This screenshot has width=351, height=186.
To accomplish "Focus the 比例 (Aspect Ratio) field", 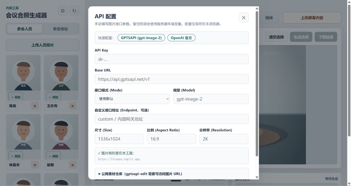I will pyautogui.click(x=172, y=139).
